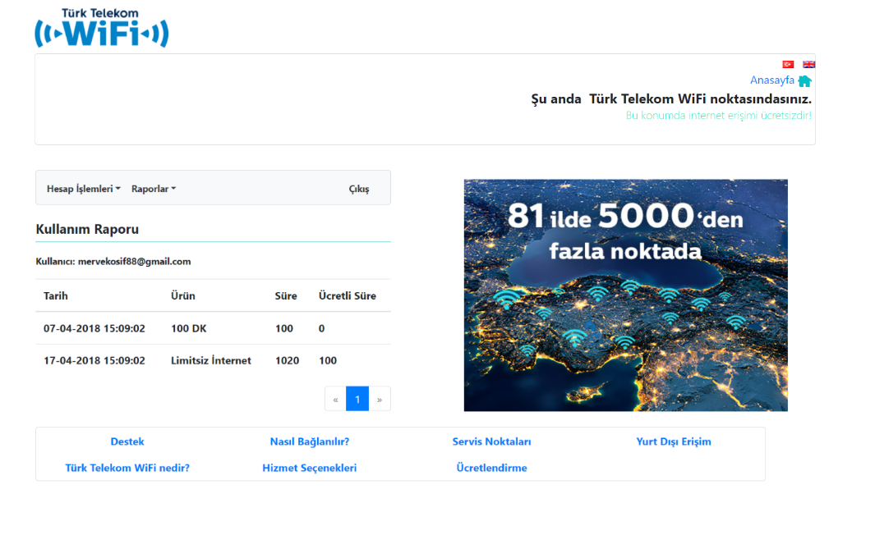This screenshot has width=875, height=558.
Task: Click the Süre column header
Action: click(x=286, y=296)
